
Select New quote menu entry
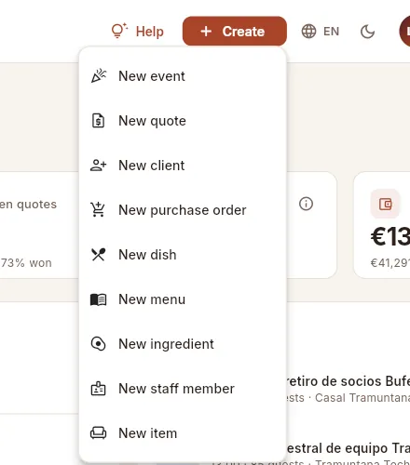183,121
